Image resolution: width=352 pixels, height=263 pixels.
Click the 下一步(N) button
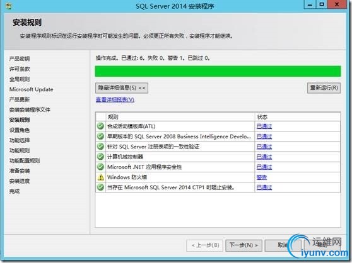(x=243, y=245)
